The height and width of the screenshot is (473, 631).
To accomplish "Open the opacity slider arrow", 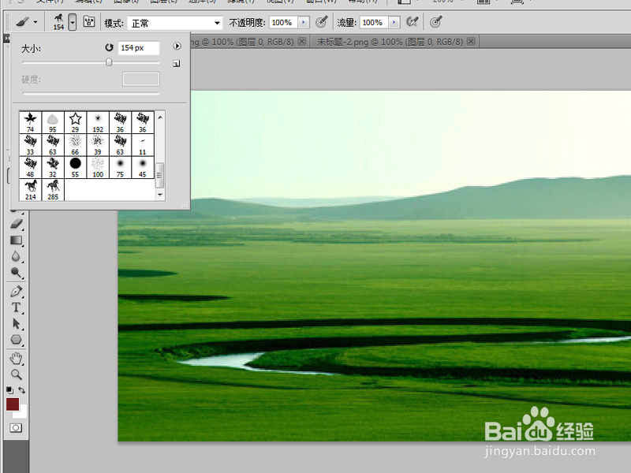I will pyautogui.click(x=304, y=23).
